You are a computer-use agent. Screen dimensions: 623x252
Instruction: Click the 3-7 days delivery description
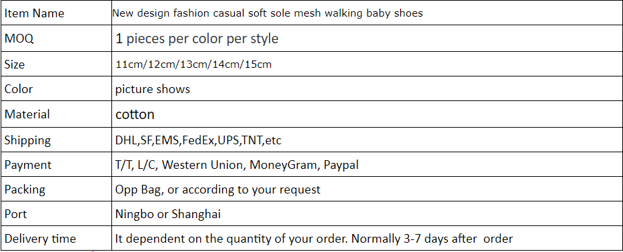(314, 239)
